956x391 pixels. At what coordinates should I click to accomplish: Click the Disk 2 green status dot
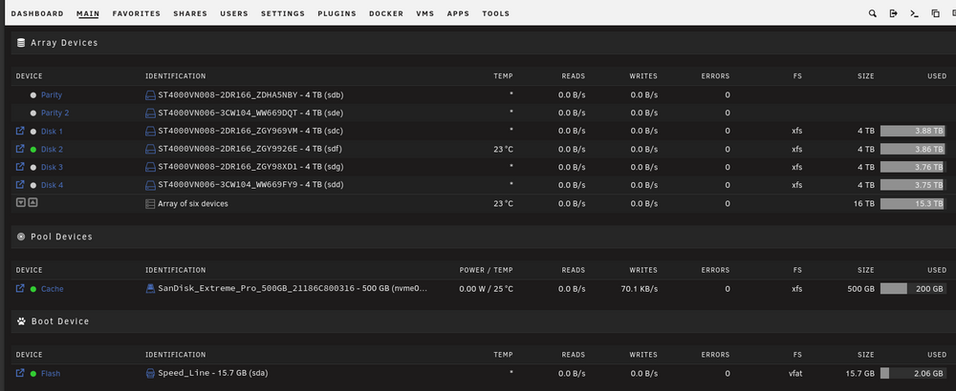click(33, 150)
